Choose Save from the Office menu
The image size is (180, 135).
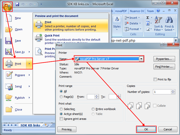pyautogui.click(x=18, y=41)
